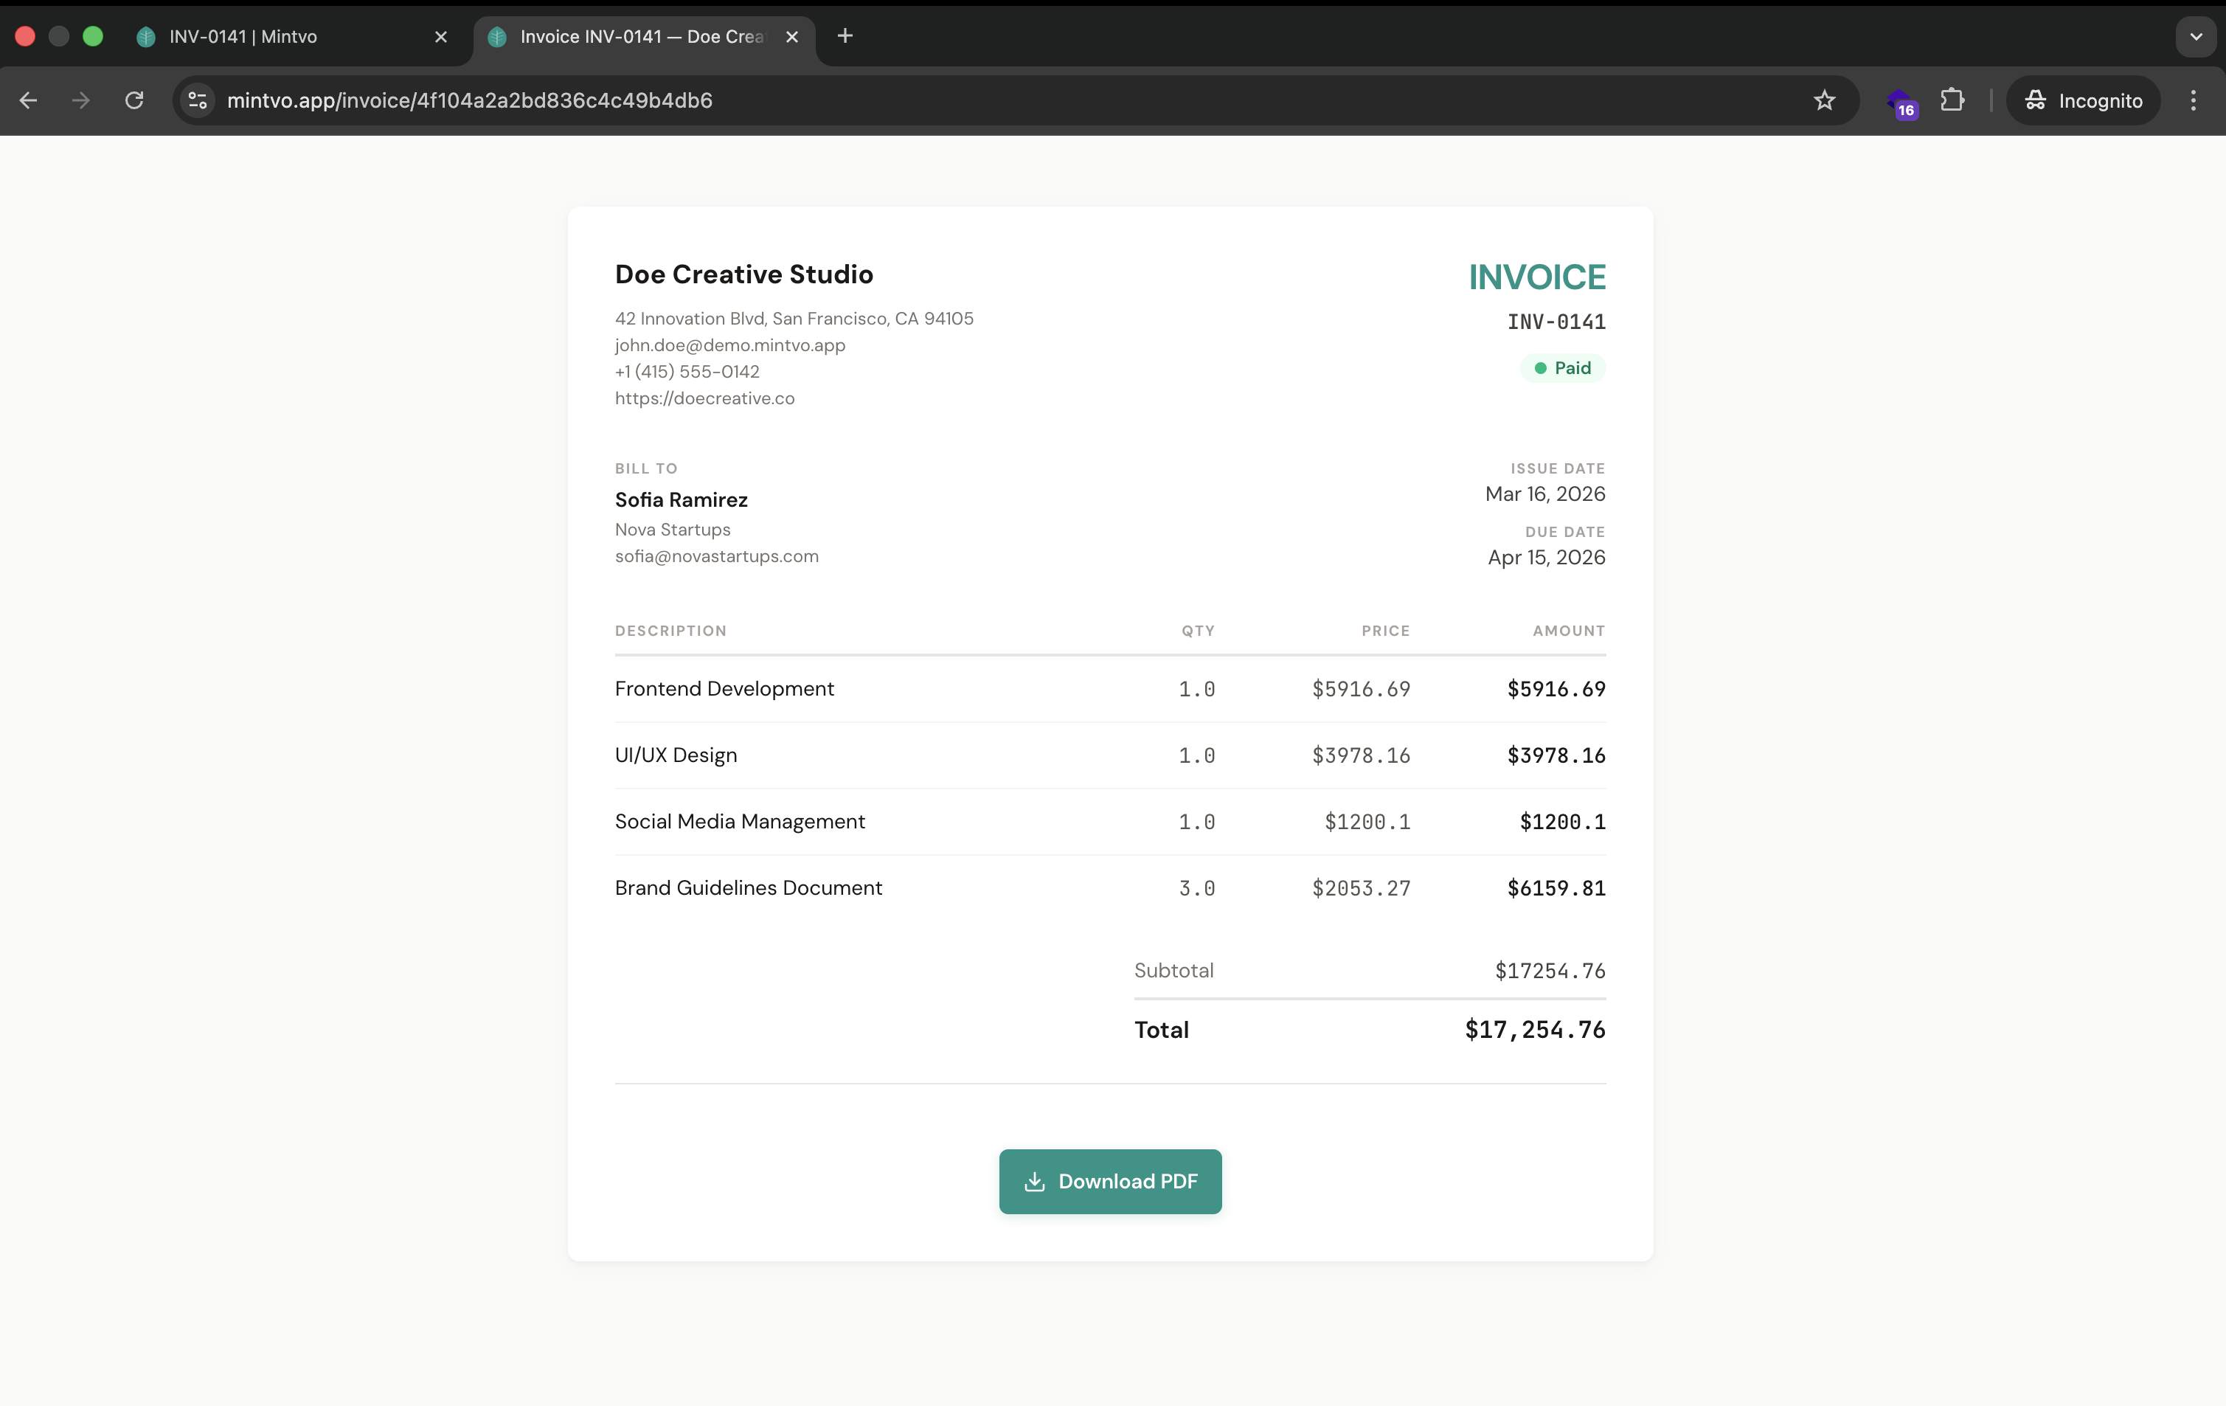Image resolution: width=2226 pixels, height=1406 pixels.
Task: Open a new browser tab
Action: [x=844, y=36]
